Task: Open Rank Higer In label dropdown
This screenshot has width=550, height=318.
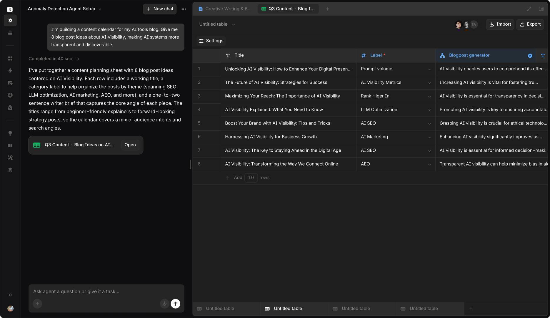Action: click(x=429, y=96)
